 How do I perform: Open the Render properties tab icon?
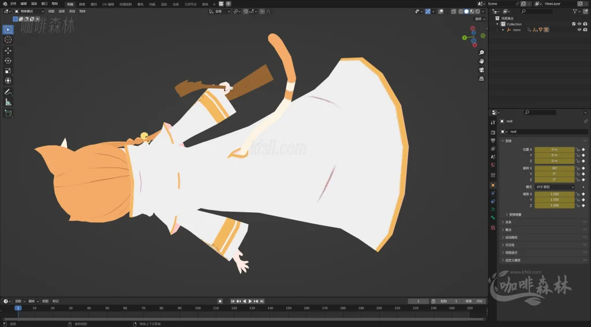tap(493, 132)
